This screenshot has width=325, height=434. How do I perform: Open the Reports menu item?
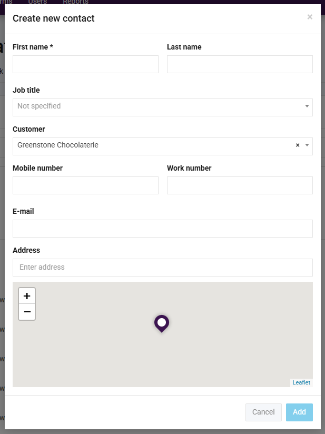coord(75,2)
